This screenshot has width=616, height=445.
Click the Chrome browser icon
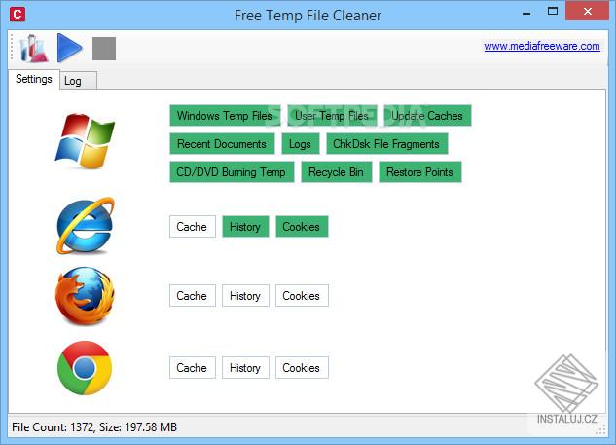85,368
